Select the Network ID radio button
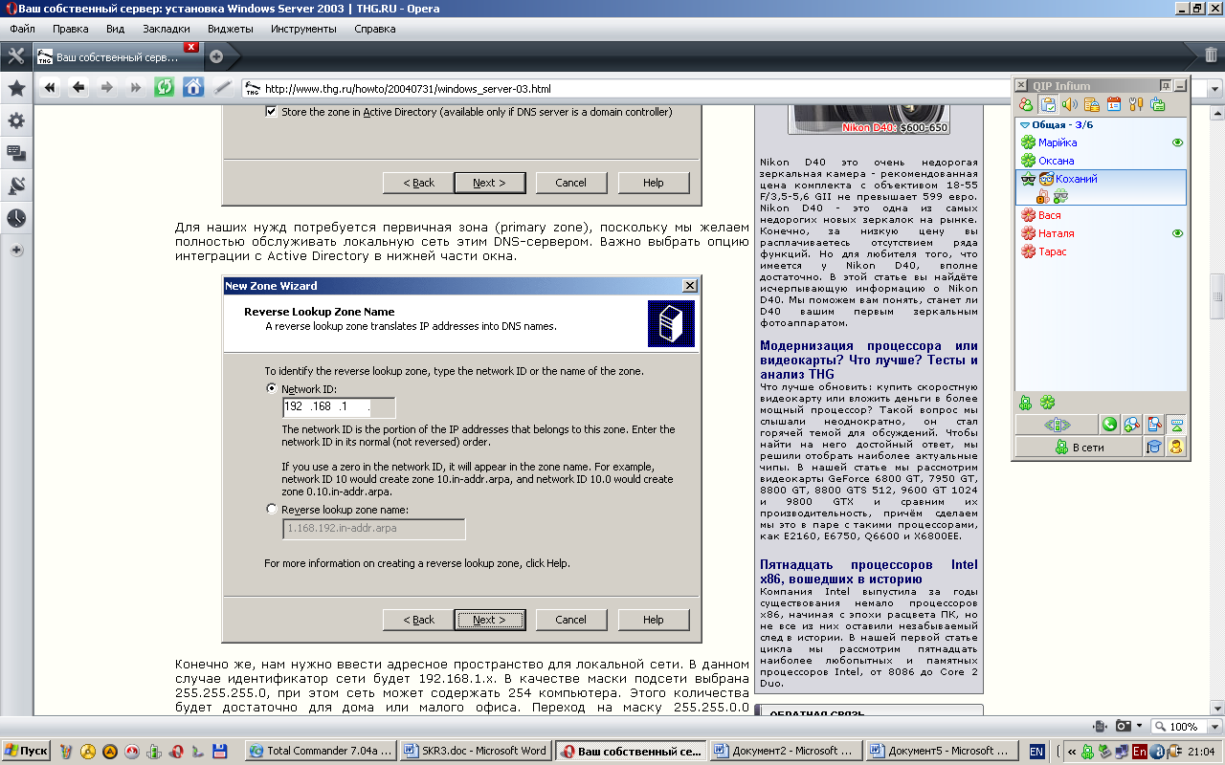This screenshot has width=1225, height=765. coord(272,389)
